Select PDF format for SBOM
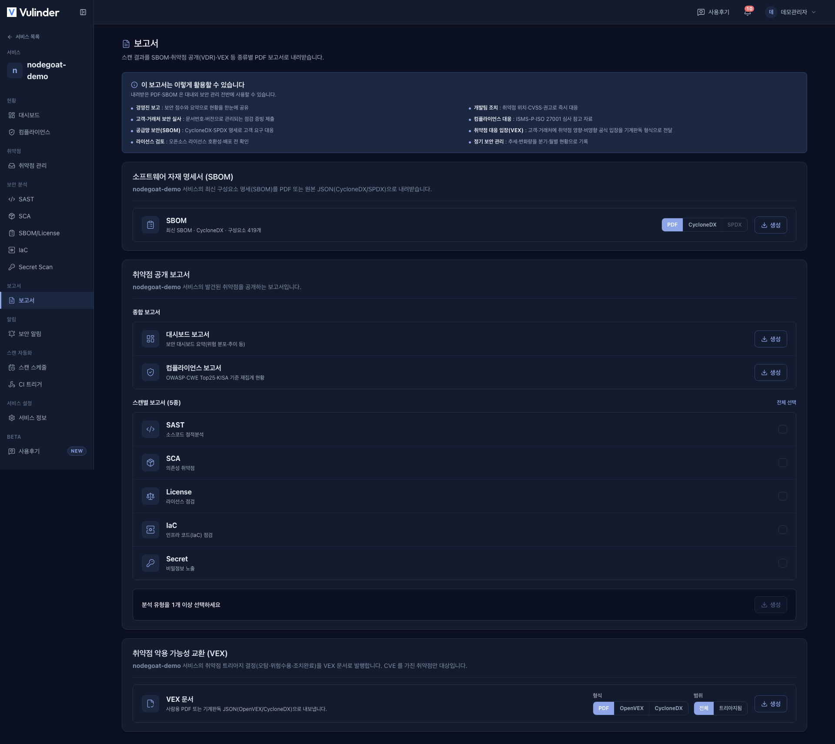The height and width of the screenshot is (744, 835). coord(672,225)
